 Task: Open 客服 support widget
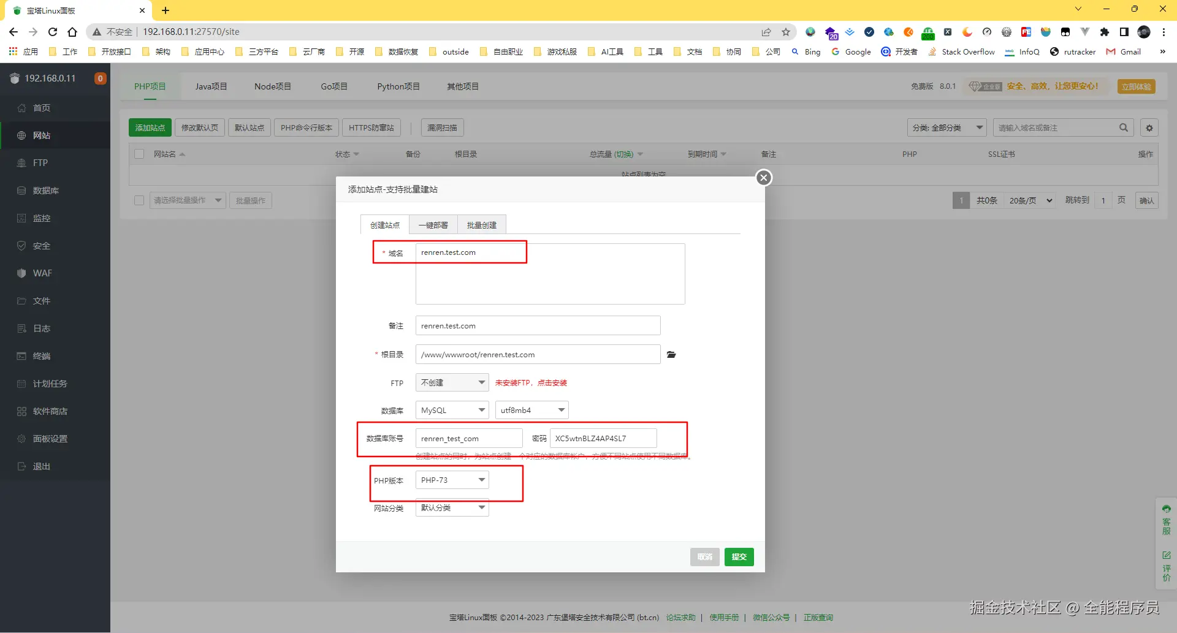1166,520
